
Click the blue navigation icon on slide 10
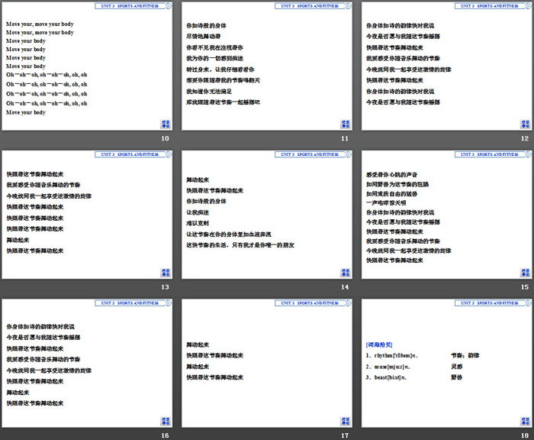(166, 124)
